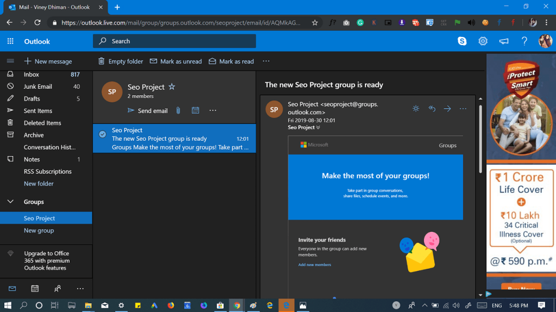Image resolution: width=556 pixels, height=312 pixels.
Task: Open more modules ellipsis at bottom left
Action: coord(80,289)
